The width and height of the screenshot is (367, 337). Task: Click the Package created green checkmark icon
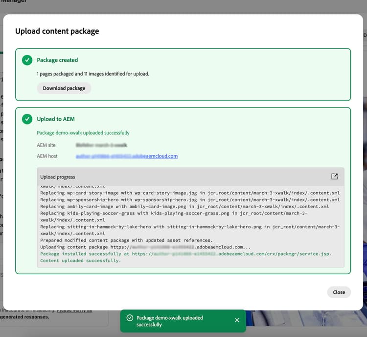tap(27, 60)
